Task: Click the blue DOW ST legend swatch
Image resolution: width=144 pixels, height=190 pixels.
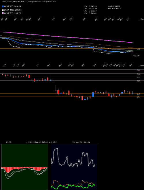Action: 3,6
